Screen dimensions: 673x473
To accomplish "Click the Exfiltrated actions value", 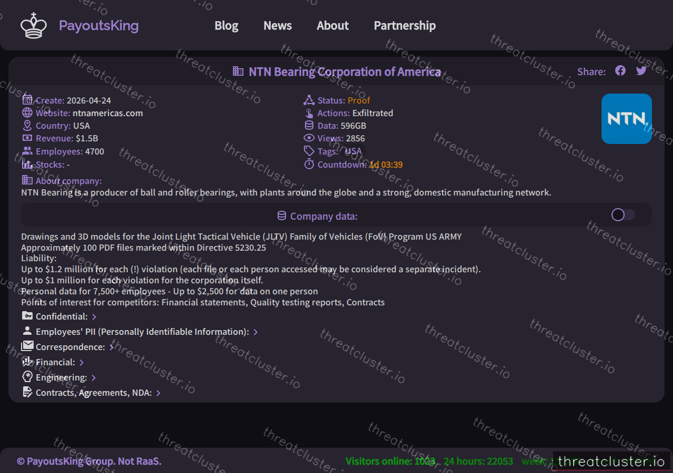I will click(373, 113).
